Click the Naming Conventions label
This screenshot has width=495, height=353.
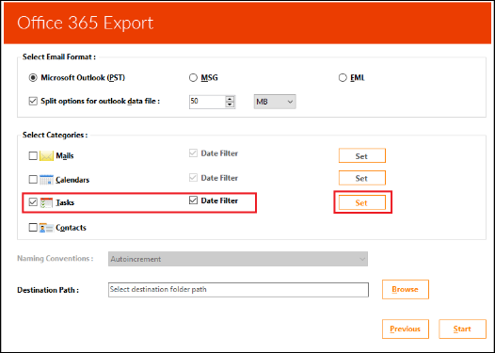tap(55, 258)
